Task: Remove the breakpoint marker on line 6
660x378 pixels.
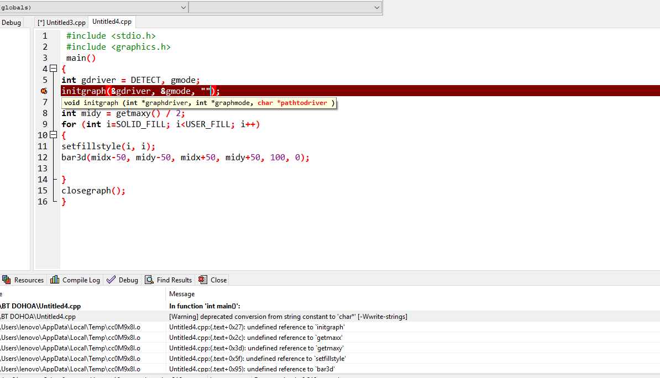Action: click(x=44, y=91)
